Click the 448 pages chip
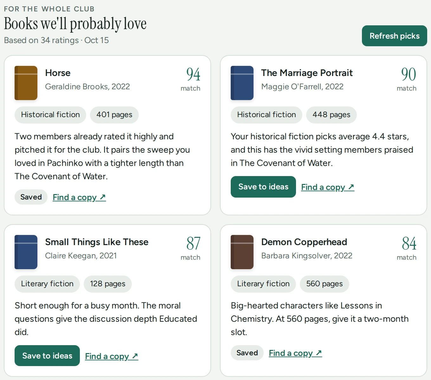The width and height of the screenshot is (431, 380). tap(331, 115)
